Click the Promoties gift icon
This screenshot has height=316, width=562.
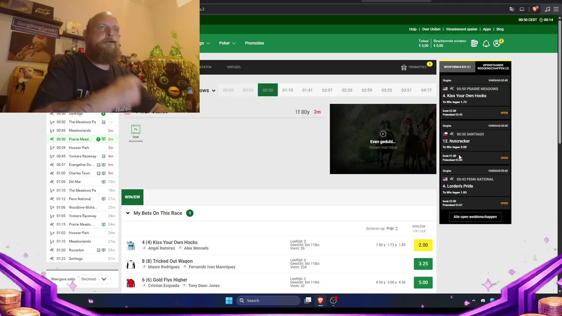click(x=404, y=67)
